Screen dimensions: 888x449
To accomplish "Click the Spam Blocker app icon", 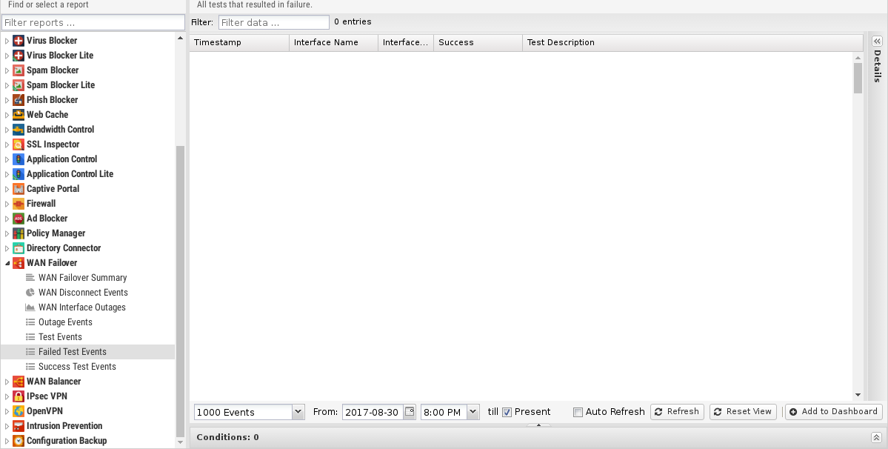I will click(18, 70).
